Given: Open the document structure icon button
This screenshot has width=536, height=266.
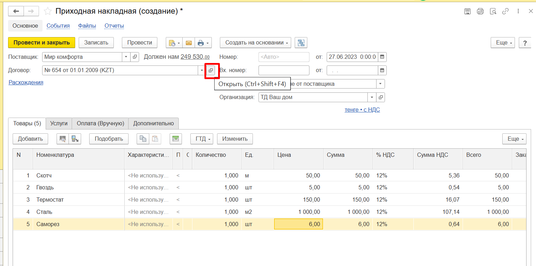Looking at the screenshot, I should 301,43.
